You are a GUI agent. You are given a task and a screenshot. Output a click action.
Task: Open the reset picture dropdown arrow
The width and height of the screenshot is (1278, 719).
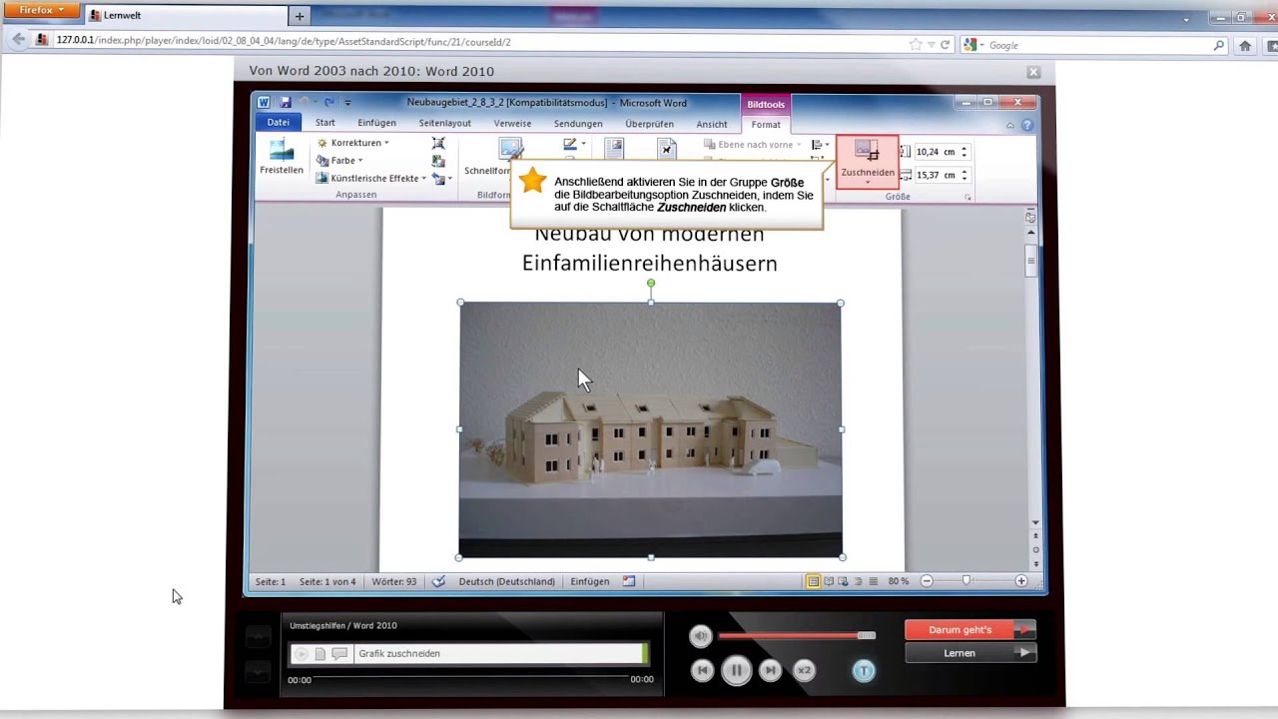click(x=450, y=179)
